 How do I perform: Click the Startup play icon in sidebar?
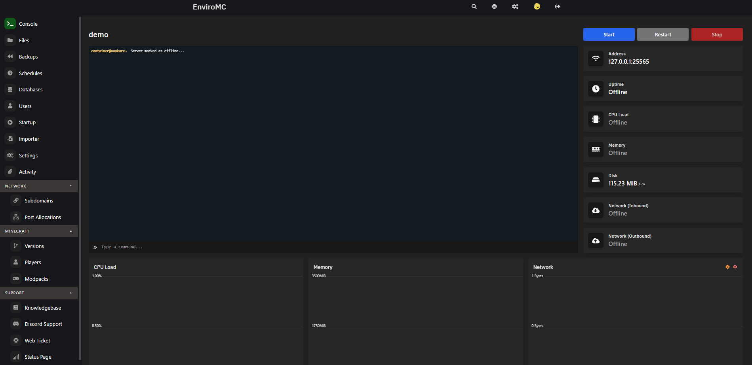[10, 122]
